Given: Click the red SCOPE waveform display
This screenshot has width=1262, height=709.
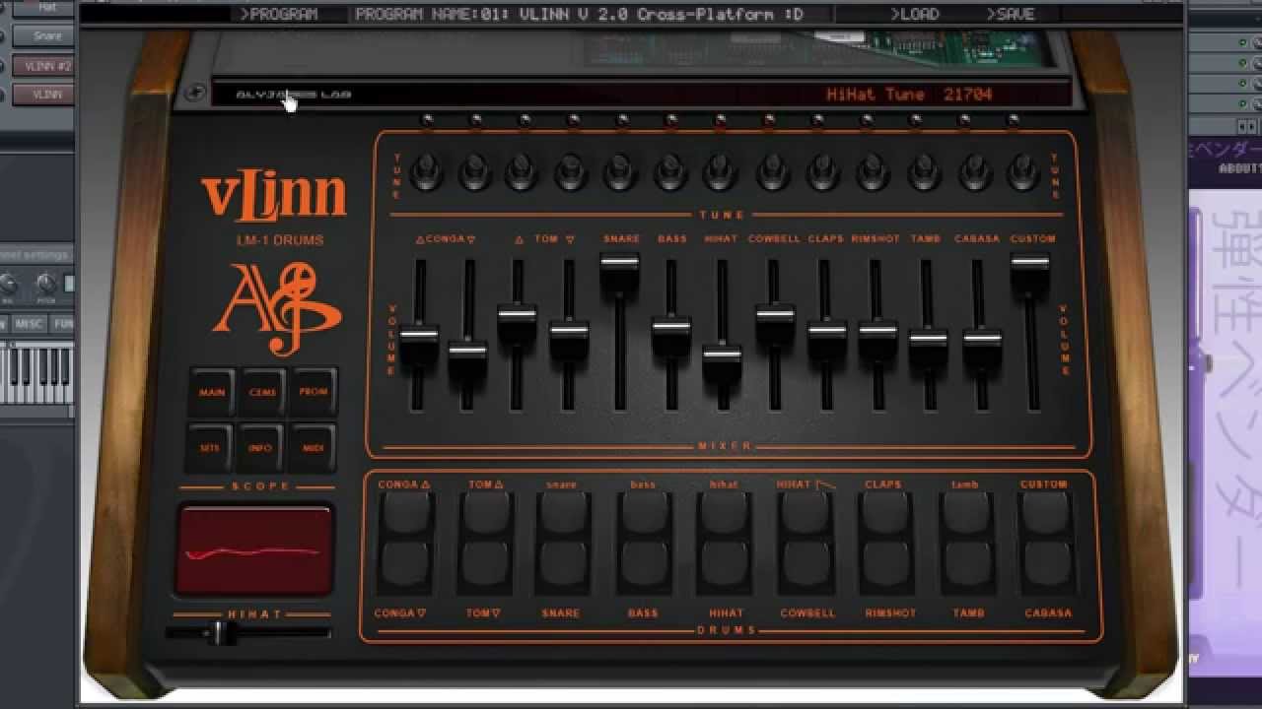Looking at the screenshot, I should click(254, 550).
